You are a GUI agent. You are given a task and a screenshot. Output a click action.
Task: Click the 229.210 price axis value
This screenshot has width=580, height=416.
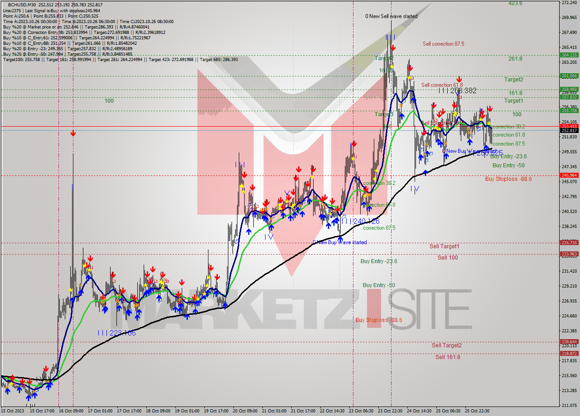tap(569, 286)
